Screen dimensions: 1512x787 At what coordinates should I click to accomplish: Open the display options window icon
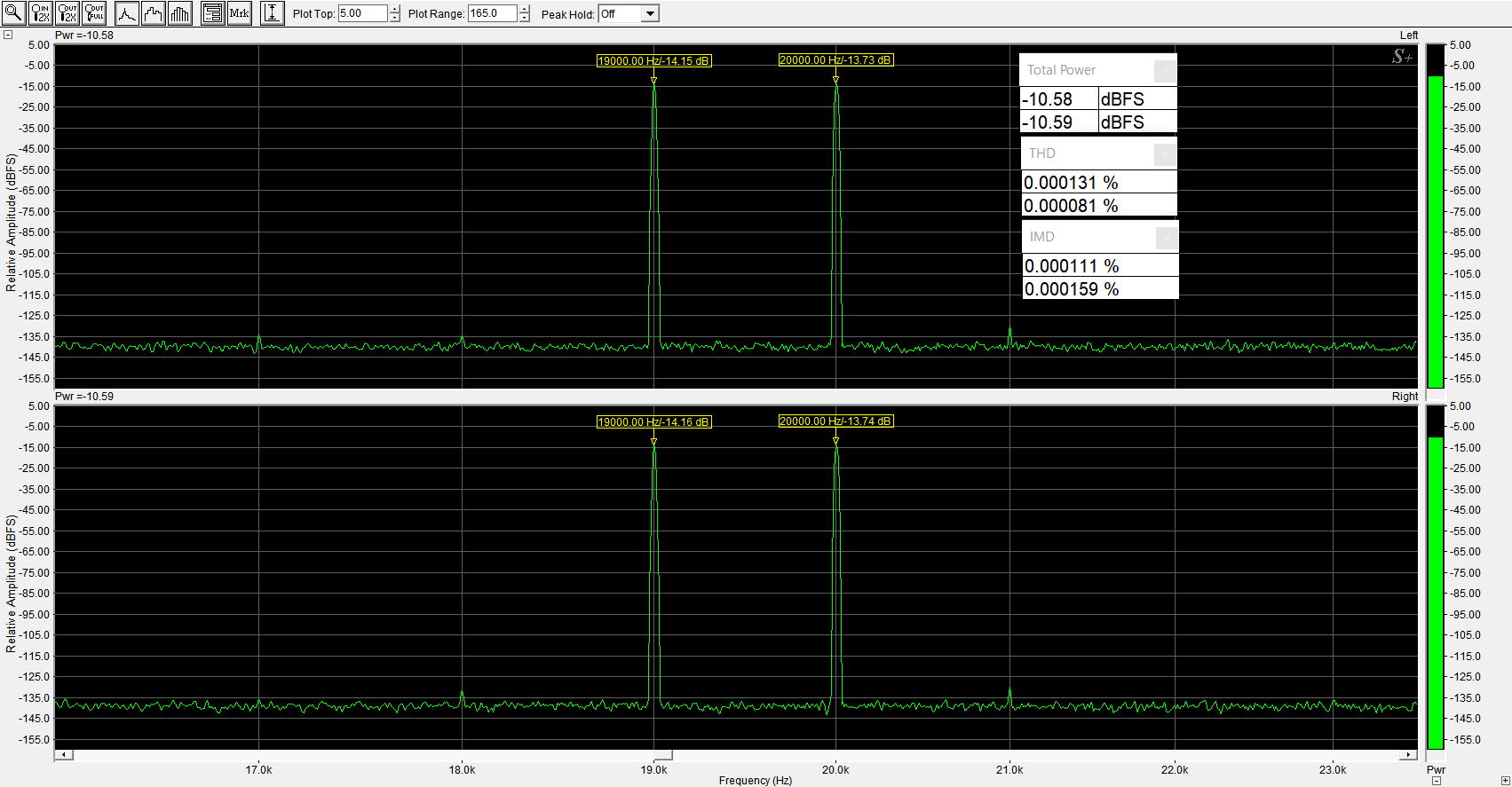coord(212,13)
